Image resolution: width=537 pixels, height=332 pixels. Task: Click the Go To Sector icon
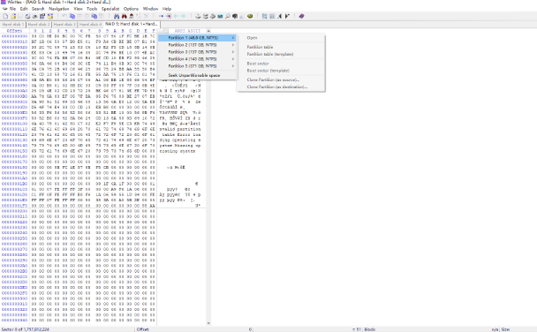[x=169, y=16]
